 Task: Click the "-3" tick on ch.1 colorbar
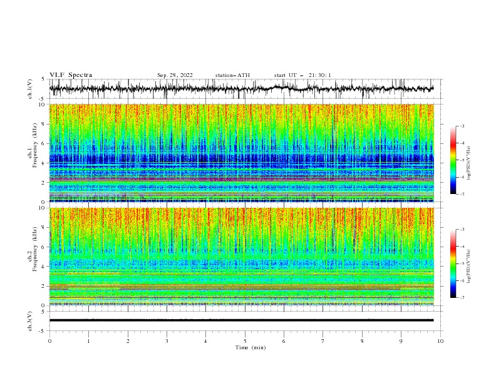pos(462,126)
